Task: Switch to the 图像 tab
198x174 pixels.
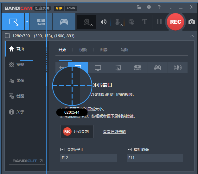Action: click(x=104, y=50)
